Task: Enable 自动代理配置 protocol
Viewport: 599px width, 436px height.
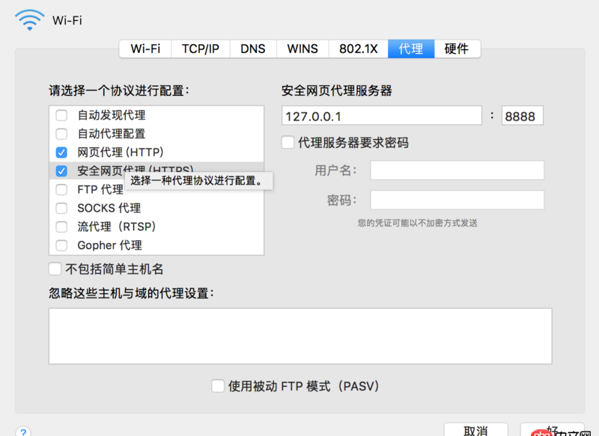Action: pyautogui.click(x=62, y=133)
